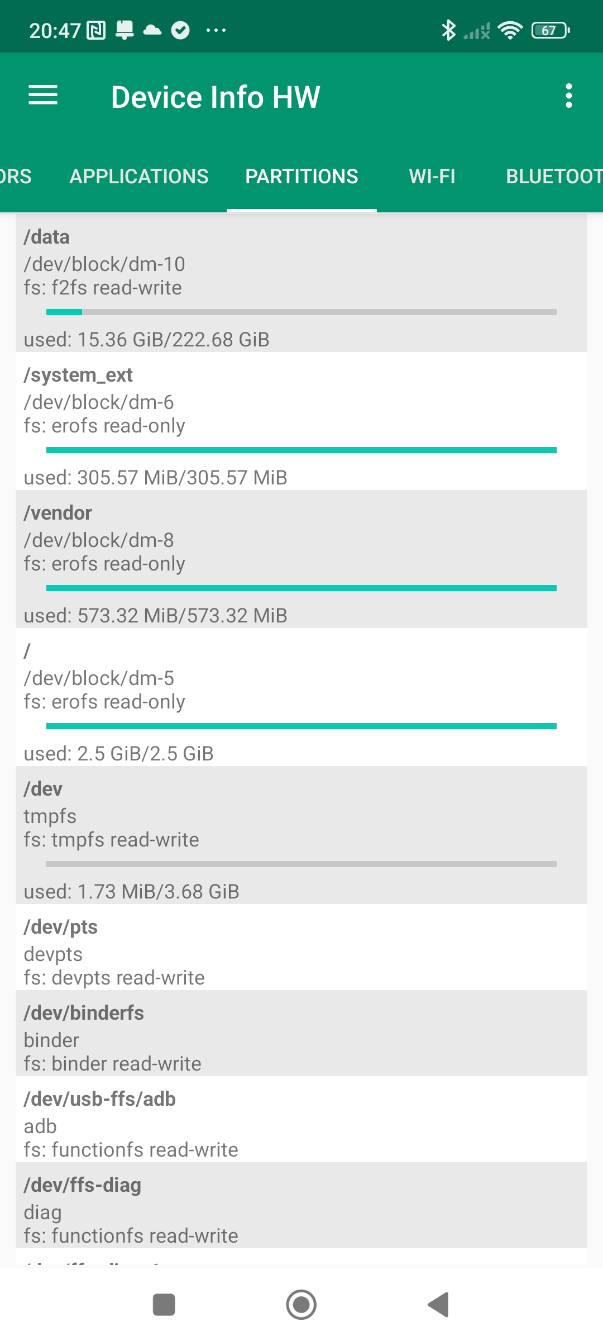Tap the /data partition usage bar
Screen dimensions: 603x1341
pyautogui.click(x=301, y=312)
